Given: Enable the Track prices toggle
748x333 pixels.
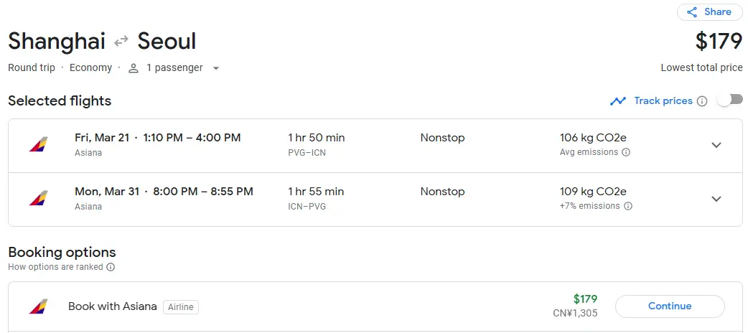Looking at the screenshot, I should 729,100.
